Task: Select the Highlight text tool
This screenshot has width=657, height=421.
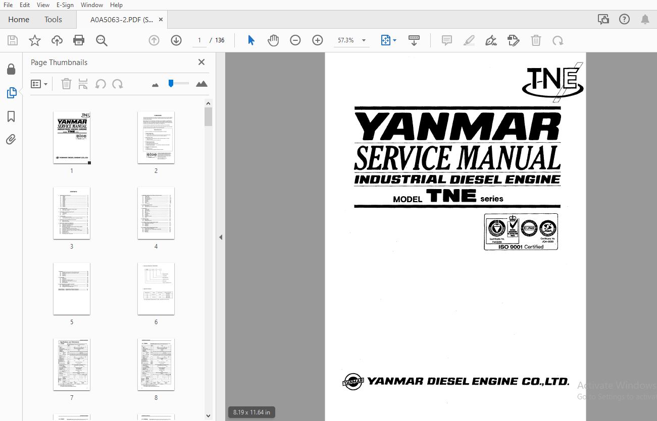Action: (x=469, y=40)
